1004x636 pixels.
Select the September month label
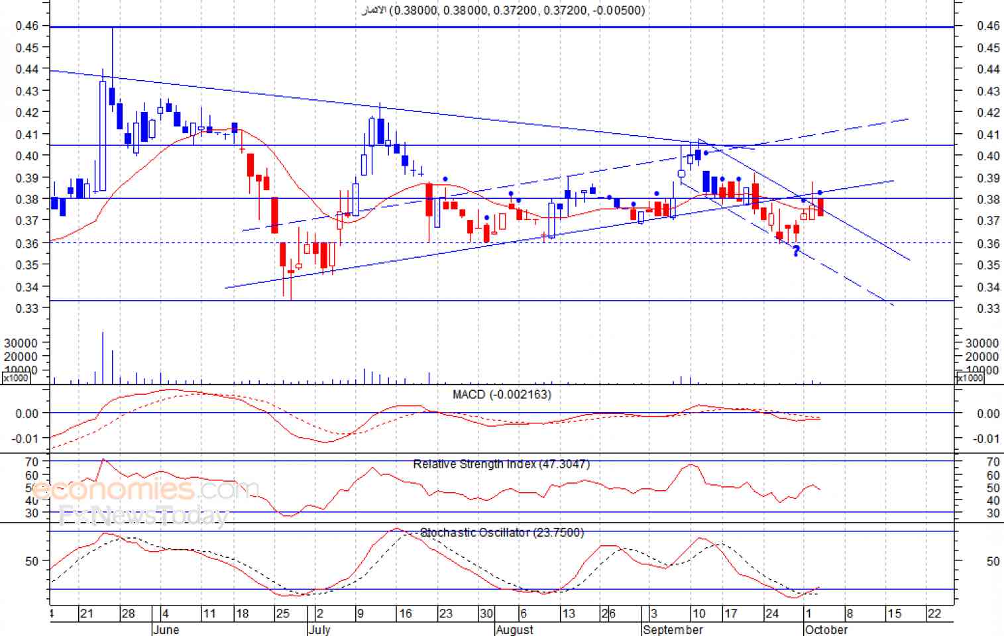[673, 629]
